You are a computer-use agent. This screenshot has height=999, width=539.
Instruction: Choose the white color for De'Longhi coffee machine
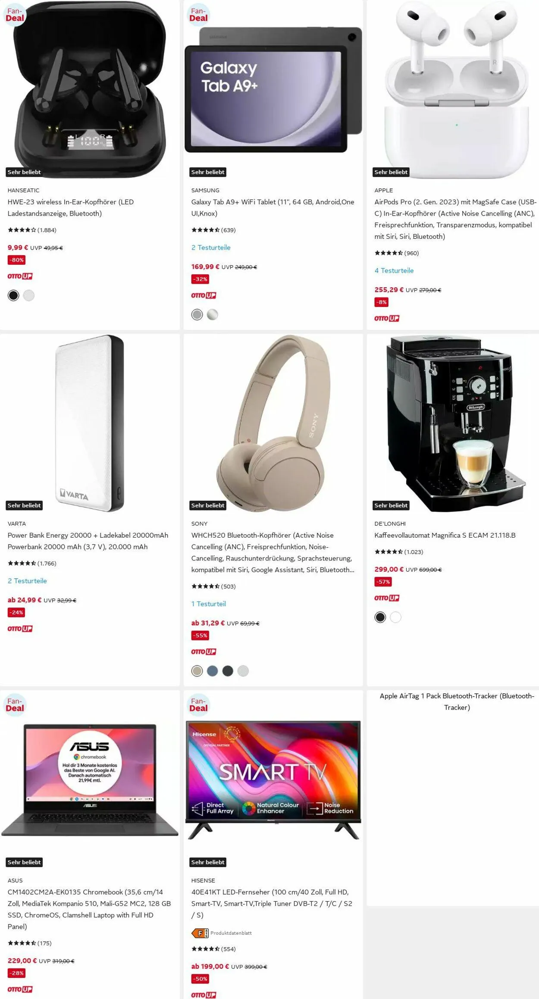pyautogui.click(x=395, y=617)
